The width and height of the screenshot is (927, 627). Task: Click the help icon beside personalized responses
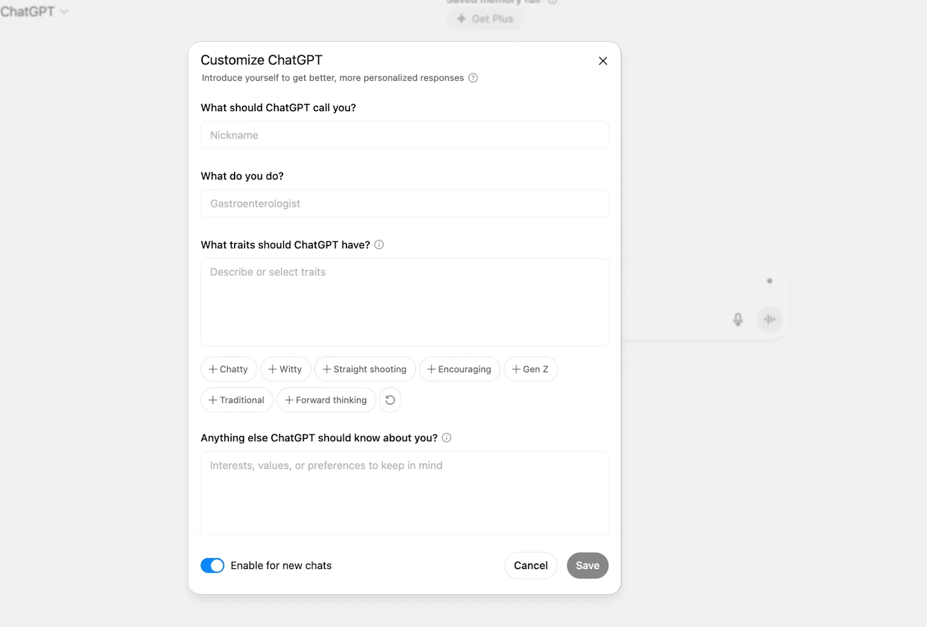click(473, 78)
